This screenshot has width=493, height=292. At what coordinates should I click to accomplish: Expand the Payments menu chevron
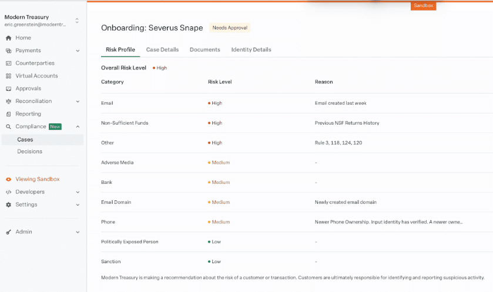pos(78,51)
